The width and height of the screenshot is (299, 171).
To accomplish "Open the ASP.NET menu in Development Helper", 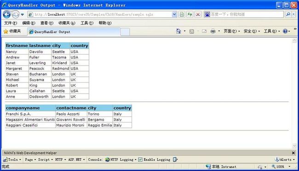I will click(76, 160).
